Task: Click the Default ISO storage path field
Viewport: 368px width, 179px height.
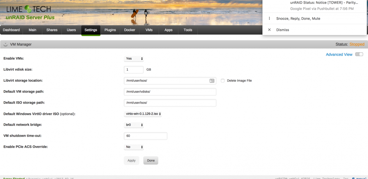Action: (170, 103)
